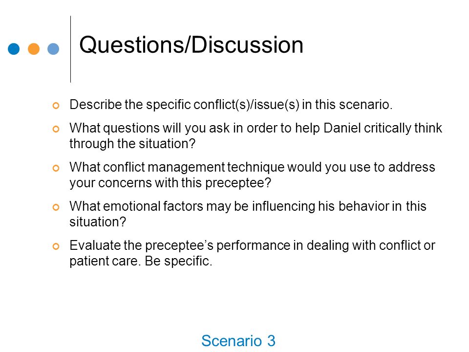Click 'your concerns with this preceptee?' line
The width and height of the screenshot is (469, 352).
pyautogui.click(x=170, y=183)
